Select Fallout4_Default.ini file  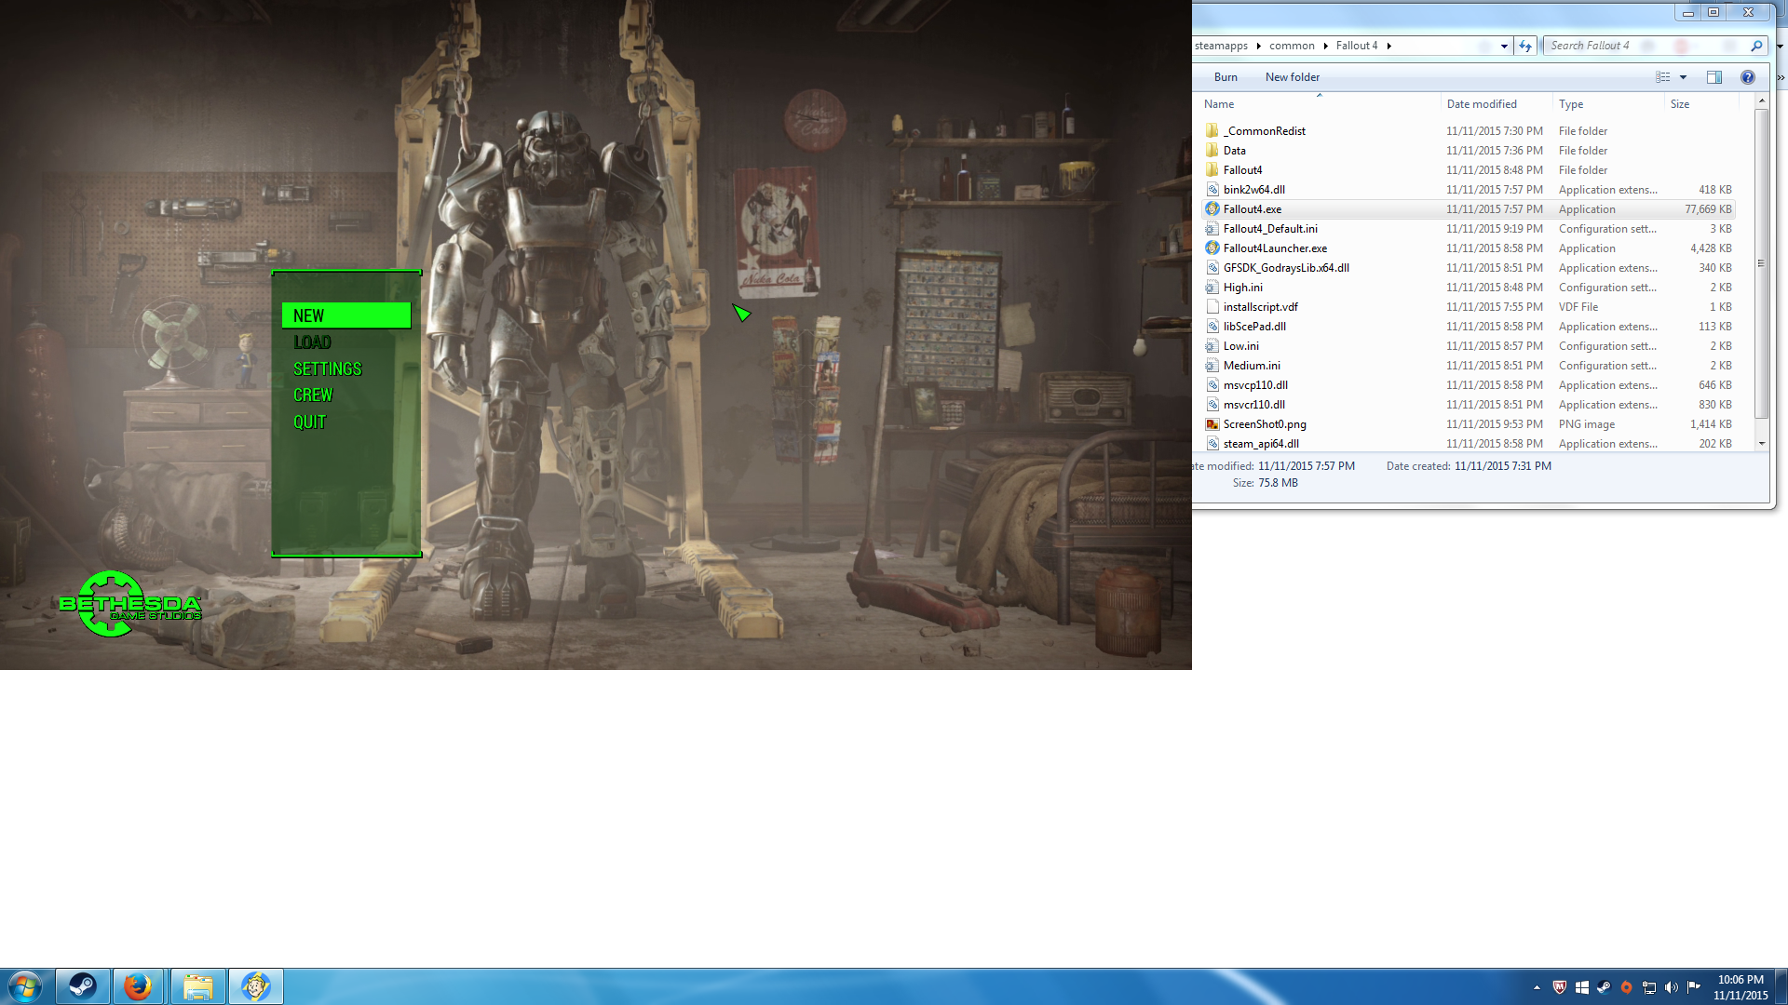tap(1470, 229)
